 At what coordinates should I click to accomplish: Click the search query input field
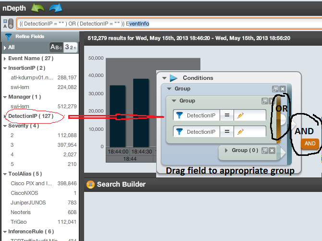(x=168, y=24)
